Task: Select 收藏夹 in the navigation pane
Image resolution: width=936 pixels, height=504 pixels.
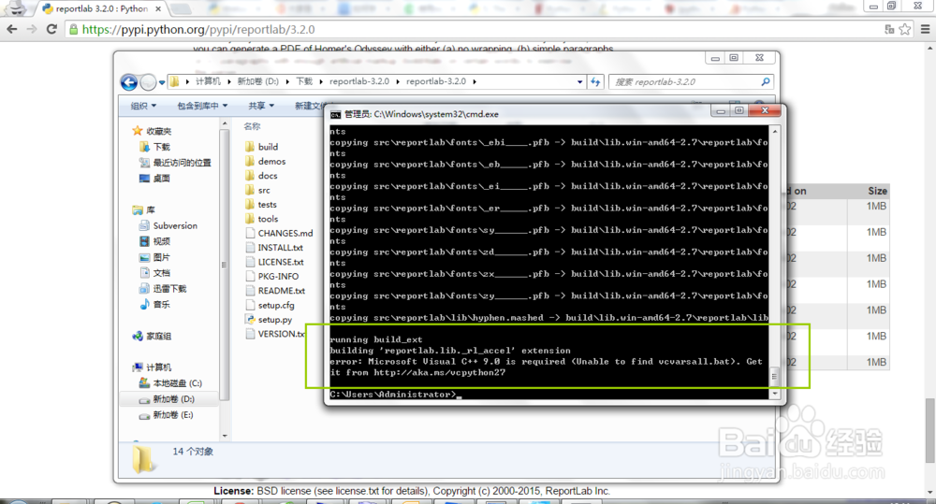Action: tap(159, 131)
